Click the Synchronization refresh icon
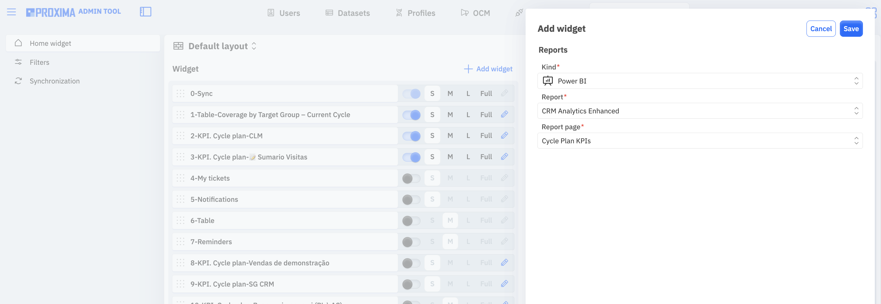This screenshot has width=881, height=304. pos(18,81)
